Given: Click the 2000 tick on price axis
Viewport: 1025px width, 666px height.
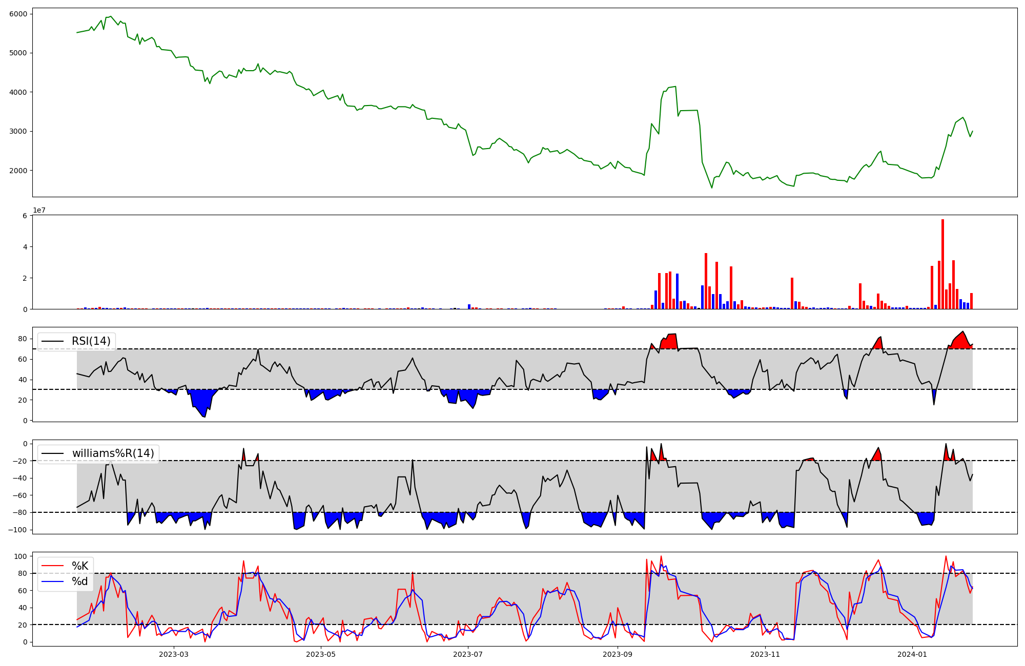Looking at the screenshot, I should tap(19, 171).
